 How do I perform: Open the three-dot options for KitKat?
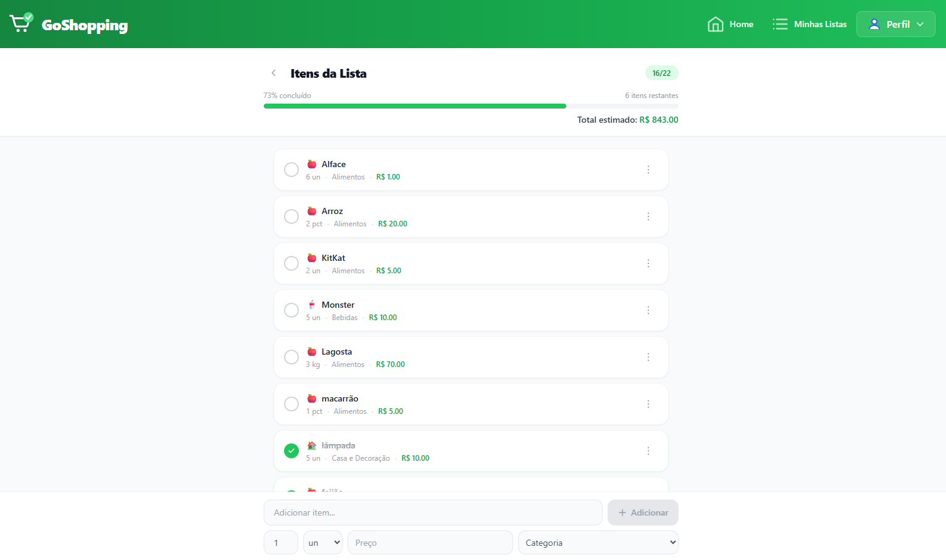pyautogui.click(x=648, y=263)
